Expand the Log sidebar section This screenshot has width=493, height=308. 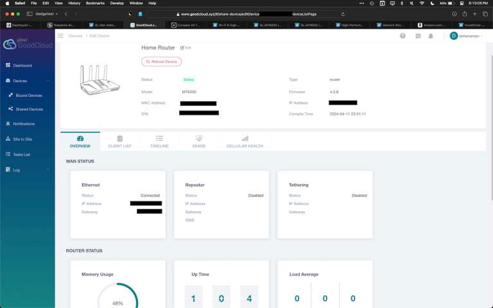point(27,170)
